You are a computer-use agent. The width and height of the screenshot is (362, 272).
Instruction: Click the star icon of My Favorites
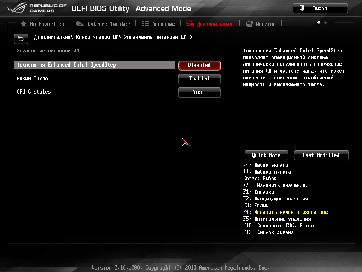(x=24, y=24)
